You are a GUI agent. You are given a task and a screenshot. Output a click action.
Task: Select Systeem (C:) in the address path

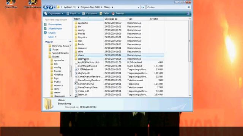pyautogui.click(x=70, y=7)
